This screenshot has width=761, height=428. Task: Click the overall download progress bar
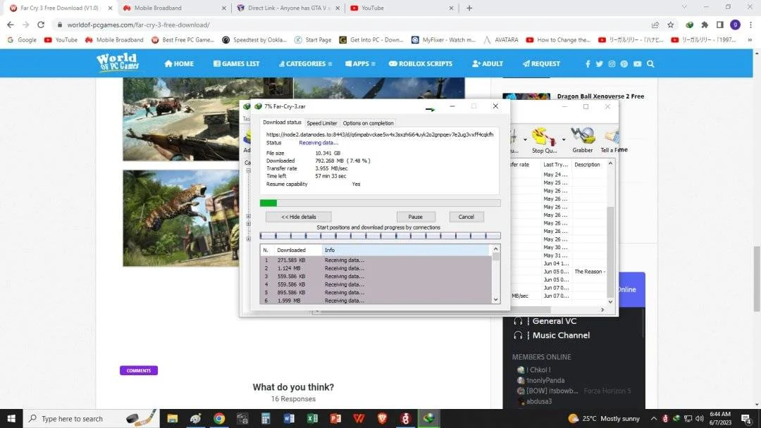coord(380,203)
